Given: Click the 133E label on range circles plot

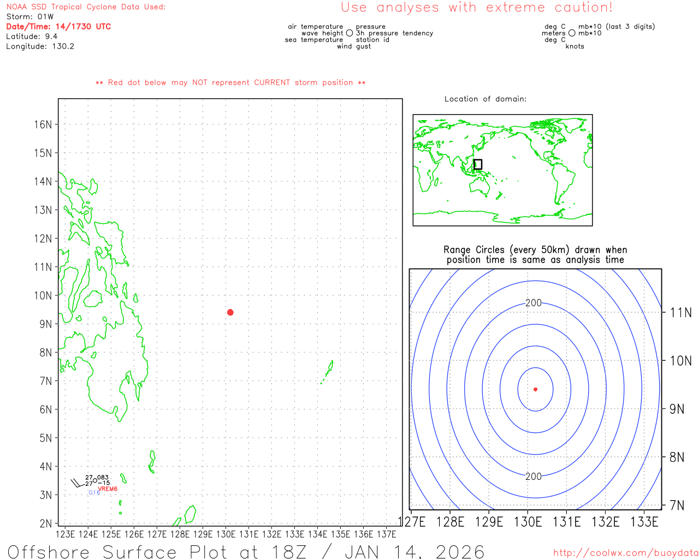Looking at the screenshot, I should coord(644,522).
